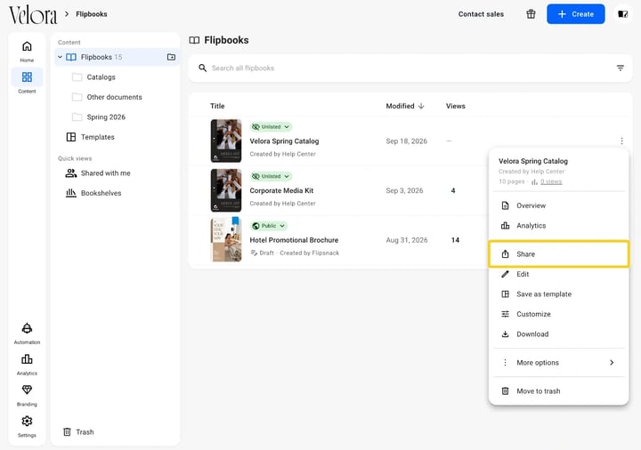Click the Sep 3, 2026 date cell
641x450 pixels.
tap(404, 190)
